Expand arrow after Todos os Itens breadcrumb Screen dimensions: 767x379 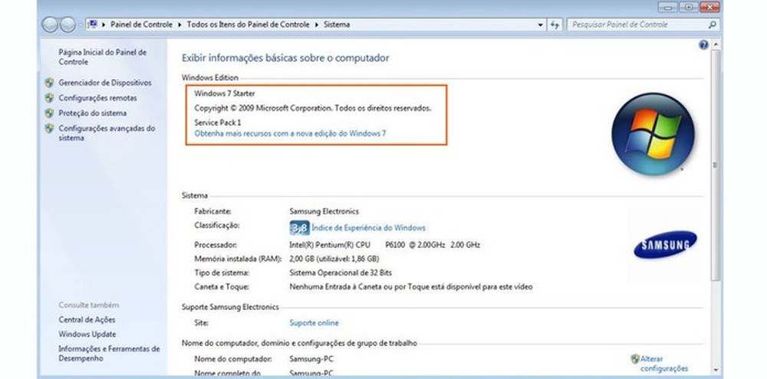coord(317,25)
